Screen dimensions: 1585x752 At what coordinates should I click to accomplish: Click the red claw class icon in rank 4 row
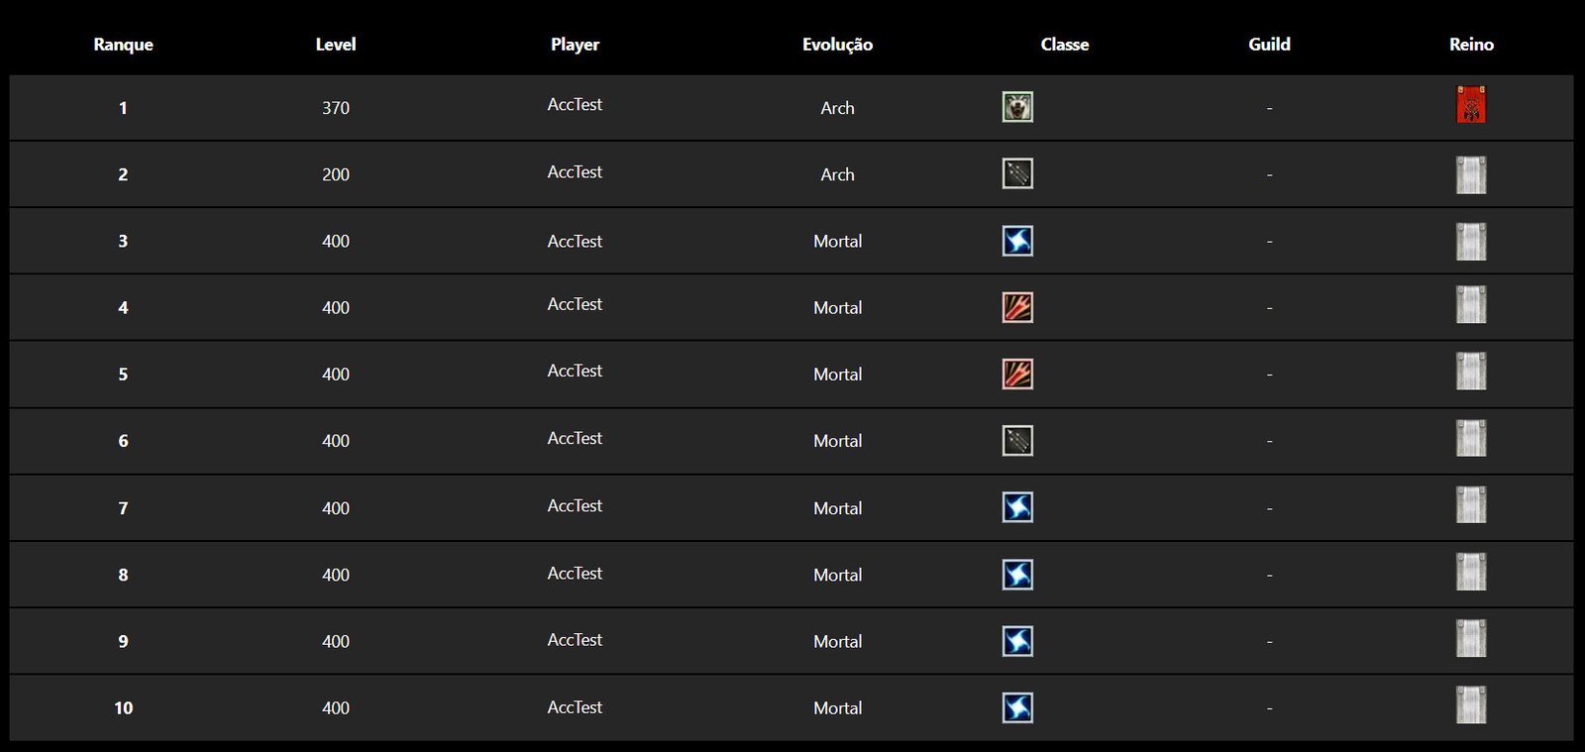[x=1017, y=307]
